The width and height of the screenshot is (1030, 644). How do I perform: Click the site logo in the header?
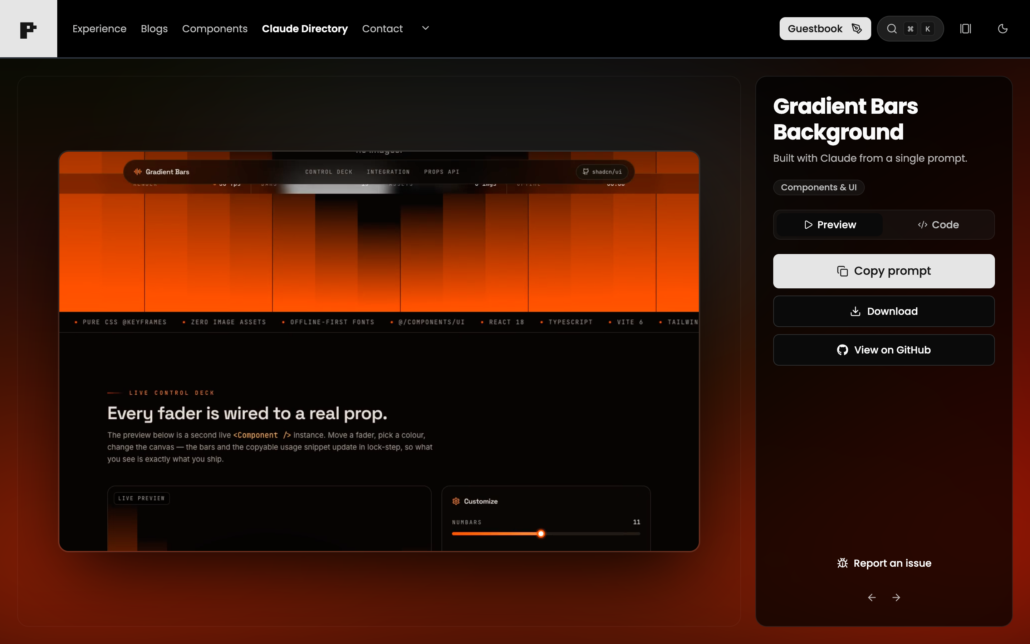[x=29, y=29]
